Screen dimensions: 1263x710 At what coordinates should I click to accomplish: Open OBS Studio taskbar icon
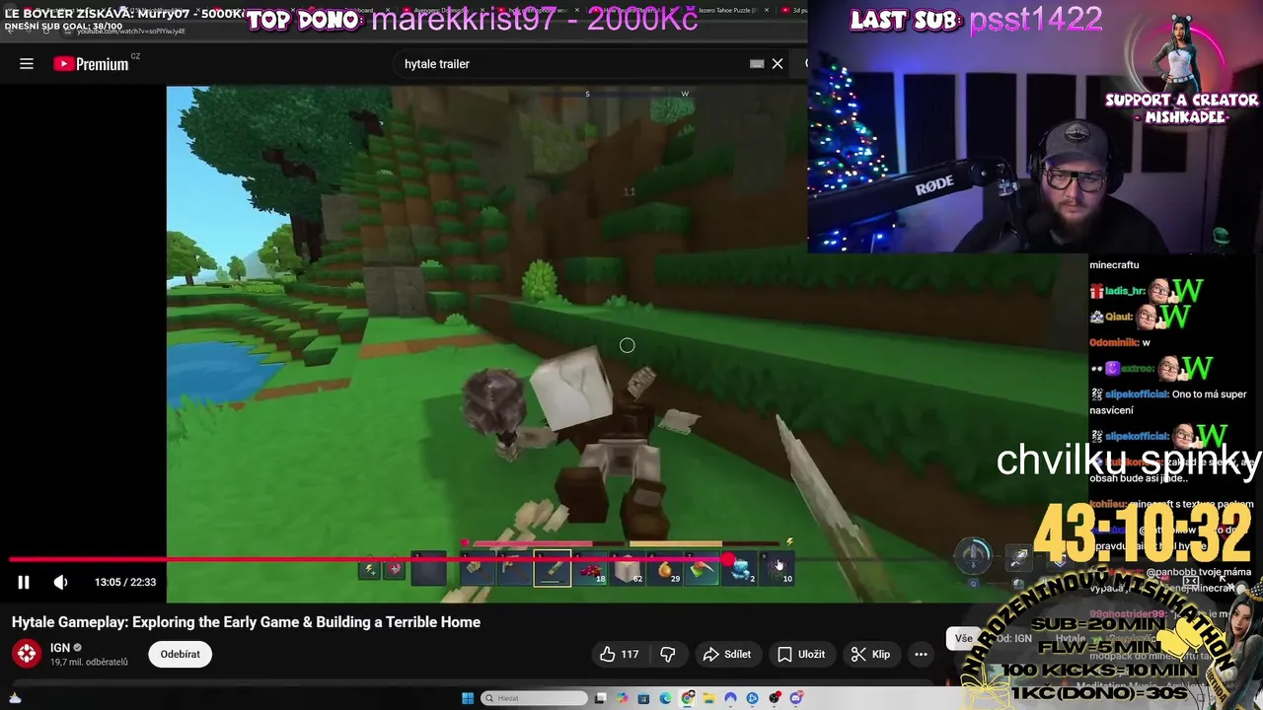tap(774, 698)
